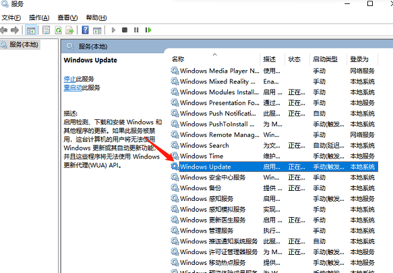Stop the service with the square icon

coord(125,30)
